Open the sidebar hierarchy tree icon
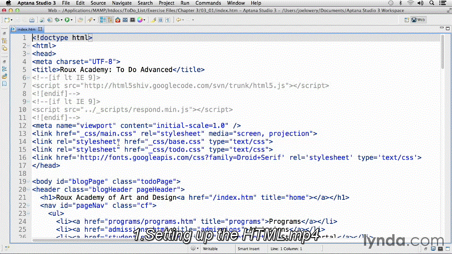Image resolution: width=452 pixels, height=254 pixels. (x=4, y=41)
